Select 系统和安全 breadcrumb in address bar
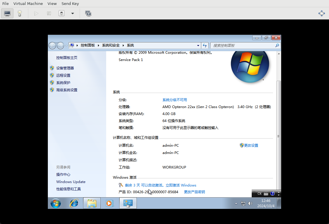The image size is (329, 224). (111, 45)
